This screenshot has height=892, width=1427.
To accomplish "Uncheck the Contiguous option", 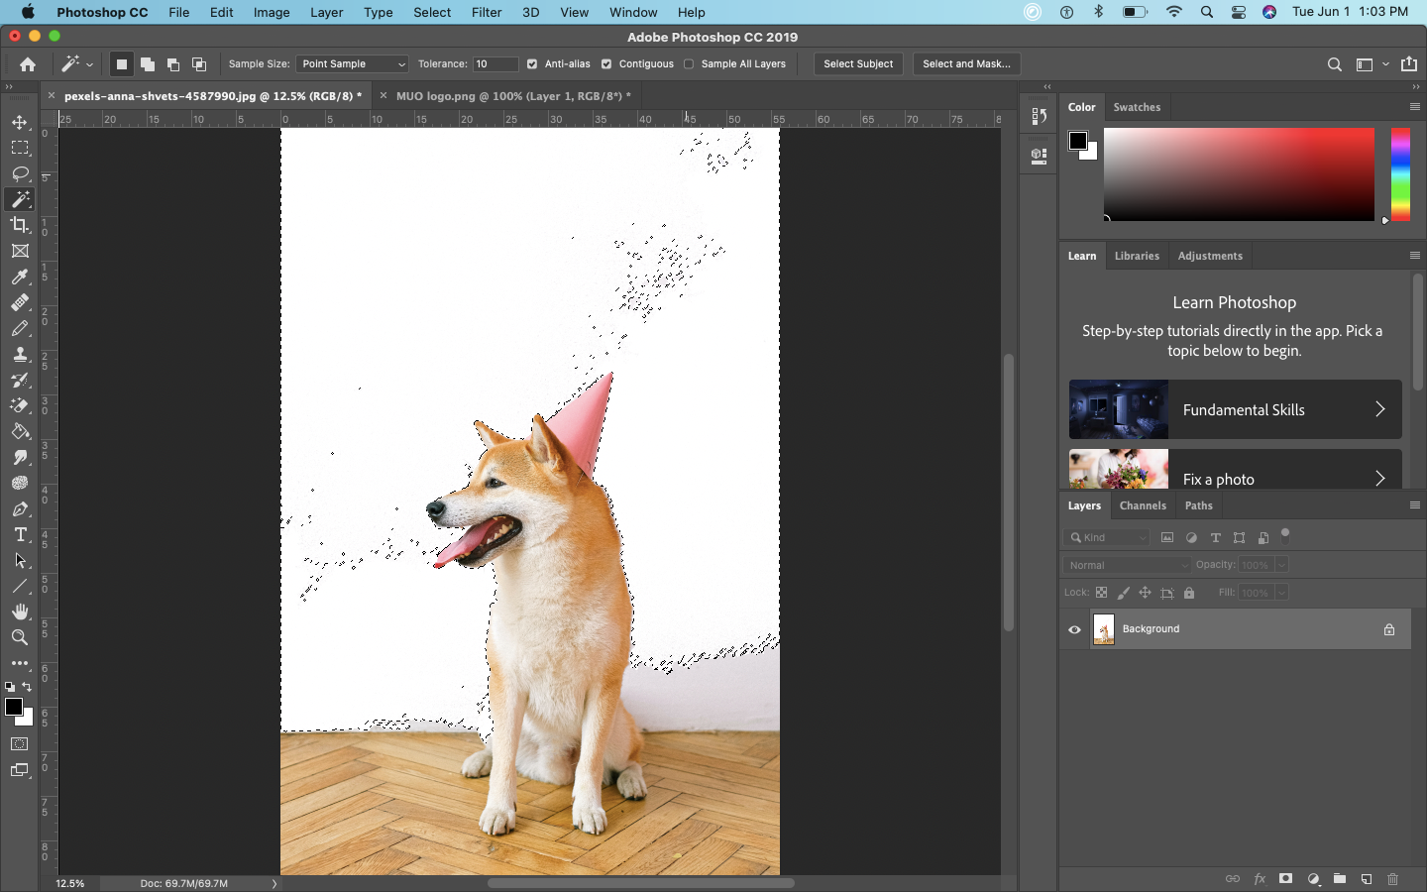I will 605,63.
